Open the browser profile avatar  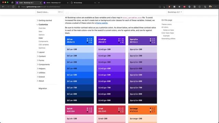[210, 7]
